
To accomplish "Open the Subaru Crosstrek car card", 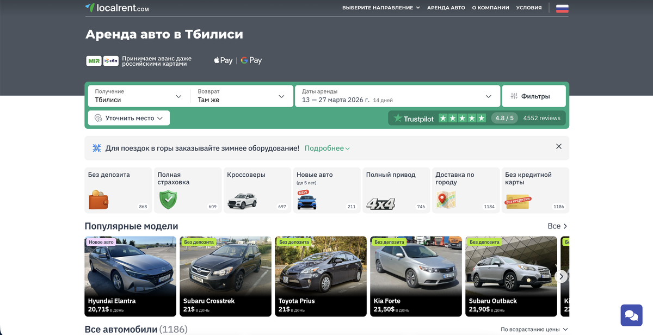I will click(x=225, y=276).
